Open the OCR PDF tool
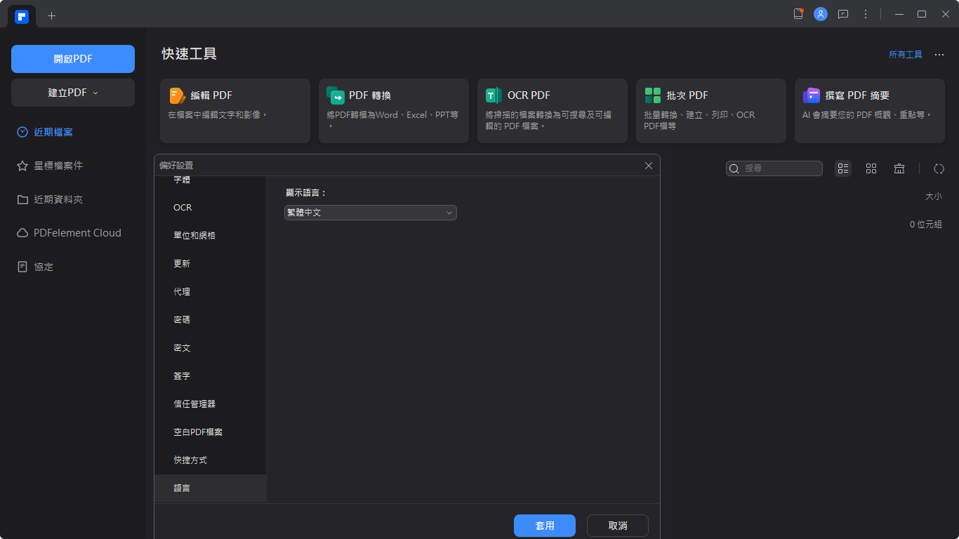Screen dimensions: 959x539 [x=552, y=110]
